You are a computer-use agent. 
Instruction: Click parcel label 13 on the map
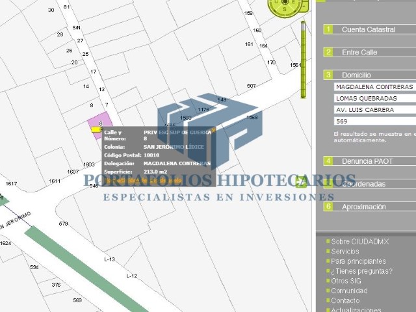click(x=102, y=90)
